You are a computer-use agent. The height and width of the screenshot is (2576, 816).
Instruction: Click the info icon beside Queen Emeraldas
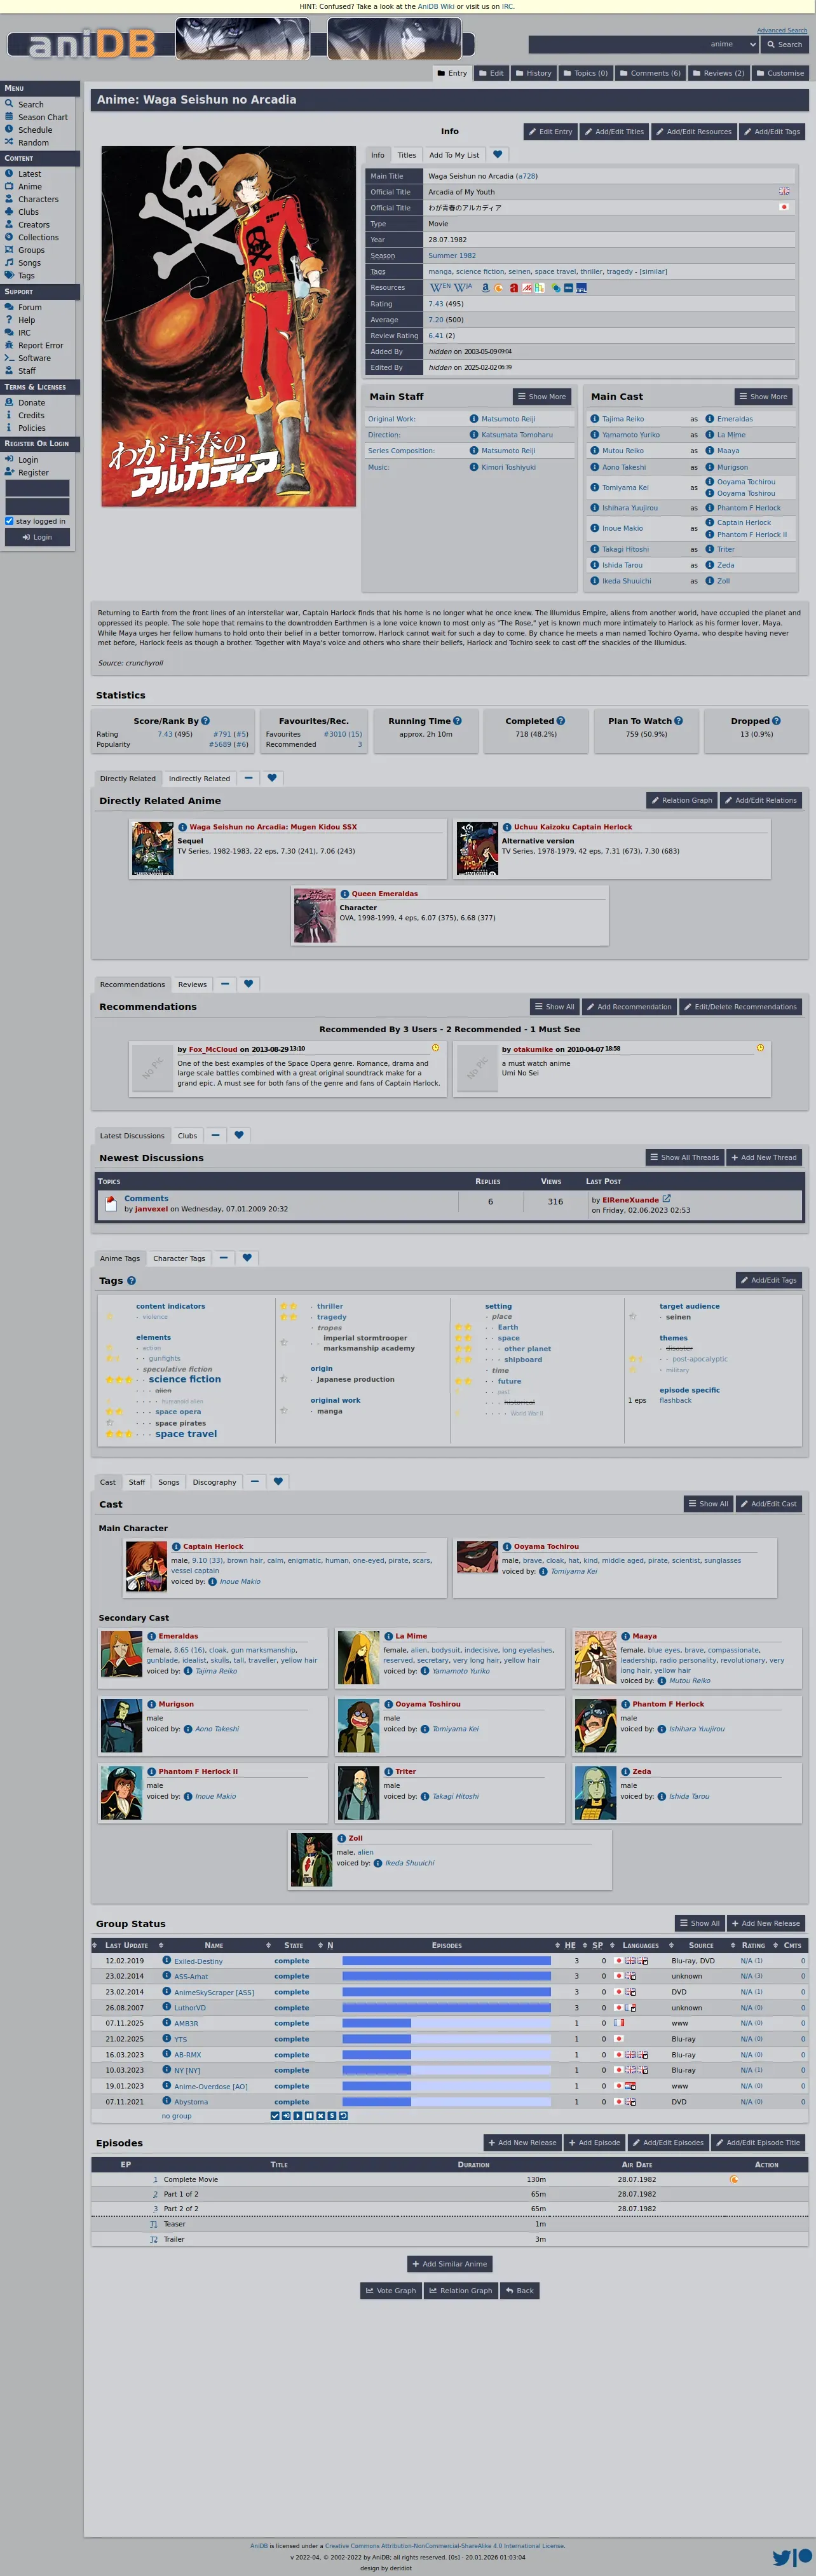344,894
